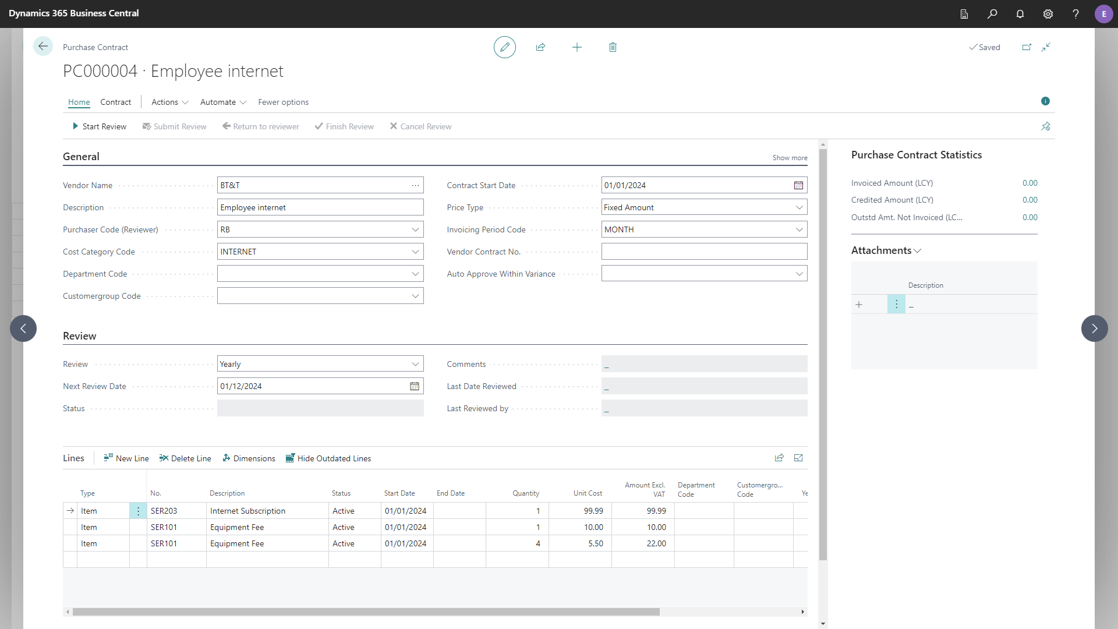This screenshot has height=629, width=1118.
Task: Open the Price Type dropdown
Action: point(799,207)
